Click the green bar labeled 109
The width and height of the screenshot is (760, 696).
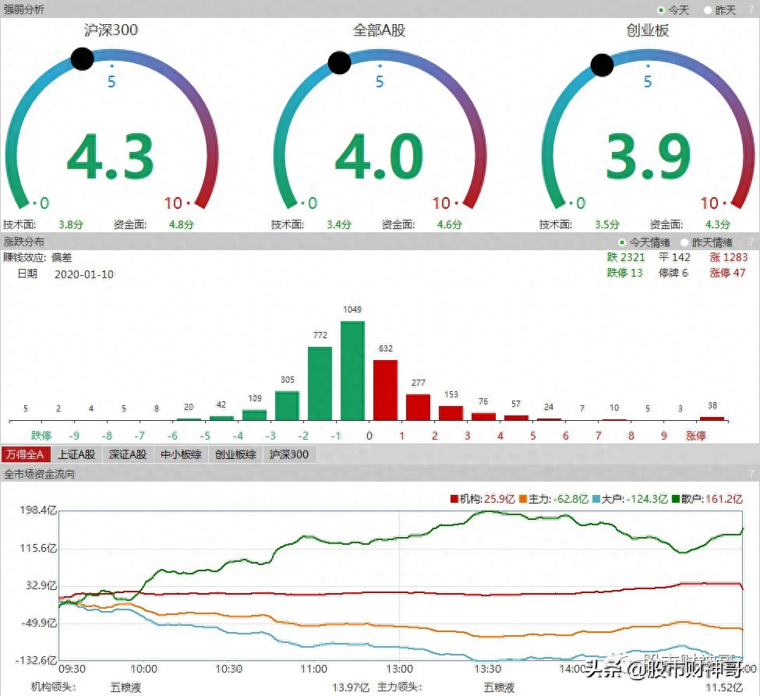[x=254, y=415]
